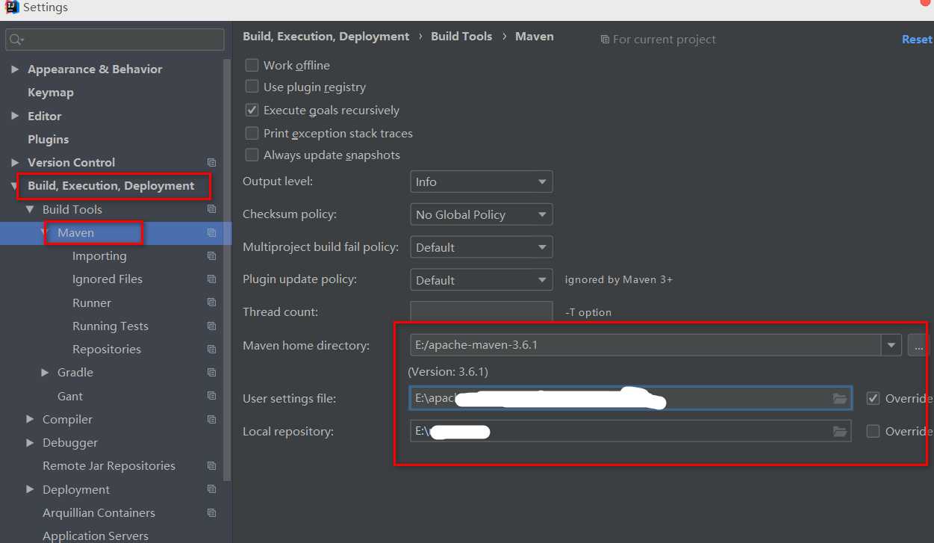Viewport: 934px width, 543px height.
Task: Click project-level icon beside Deployment
Action: [211, 490]
